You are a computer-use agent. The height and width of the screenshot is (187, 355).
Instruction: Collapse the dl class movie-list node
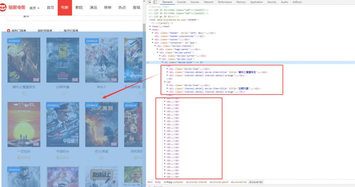(163, 62)
